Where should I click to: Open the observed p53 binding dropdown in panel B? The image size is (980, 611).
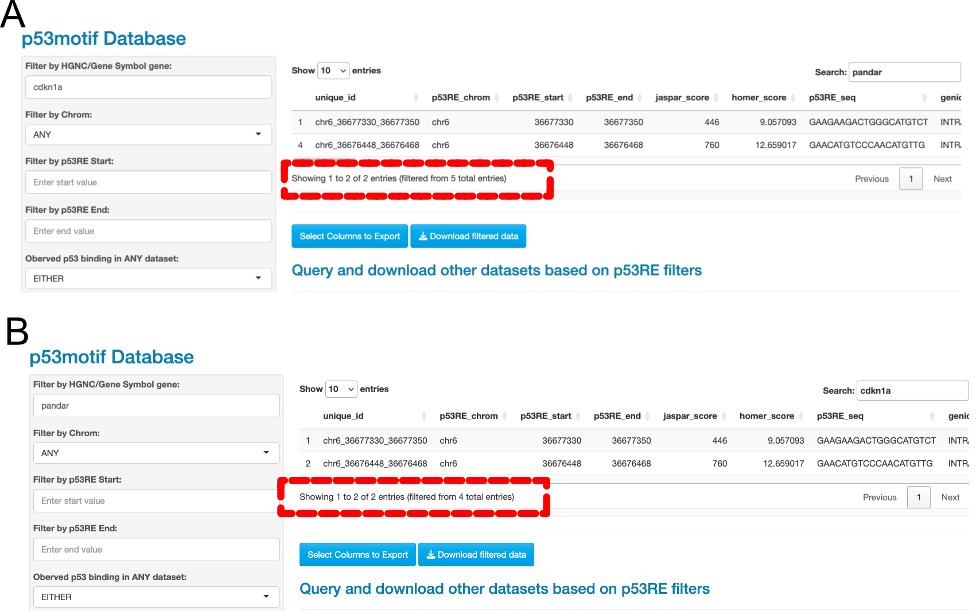click(x=157, y=597)
